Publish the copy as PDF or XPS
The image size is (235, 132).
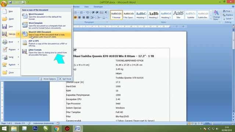click(x=46, y=43)
